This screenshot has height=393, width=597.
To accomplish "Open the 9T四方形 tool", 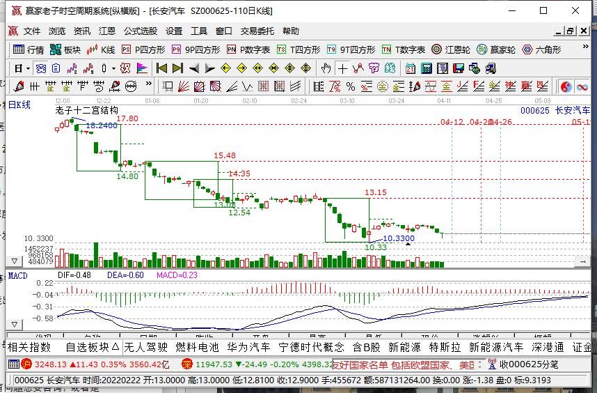I will click(351, 49).
